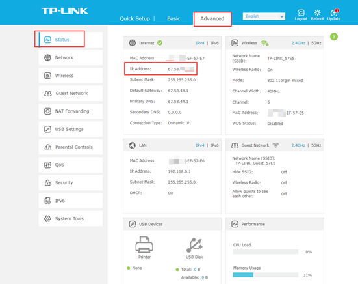The height and width of the screenshot is (284, 358).
Task: Open the System Tools menu item
Action: pos(71,219)
